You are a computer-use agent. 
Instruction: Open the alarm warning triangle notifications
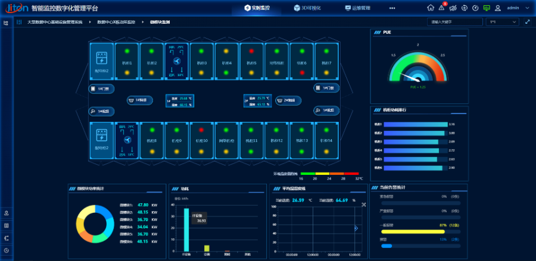pyautogui.click(x=442, y=8)
